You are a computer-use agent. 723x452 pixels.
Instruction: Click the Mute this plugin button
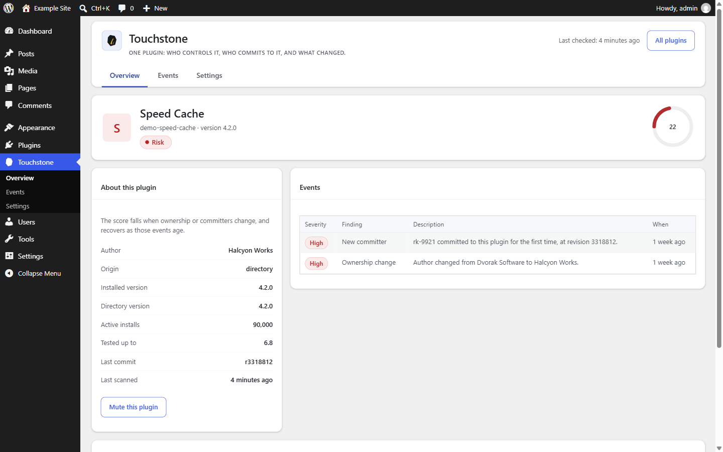click(x=134, y=407)
